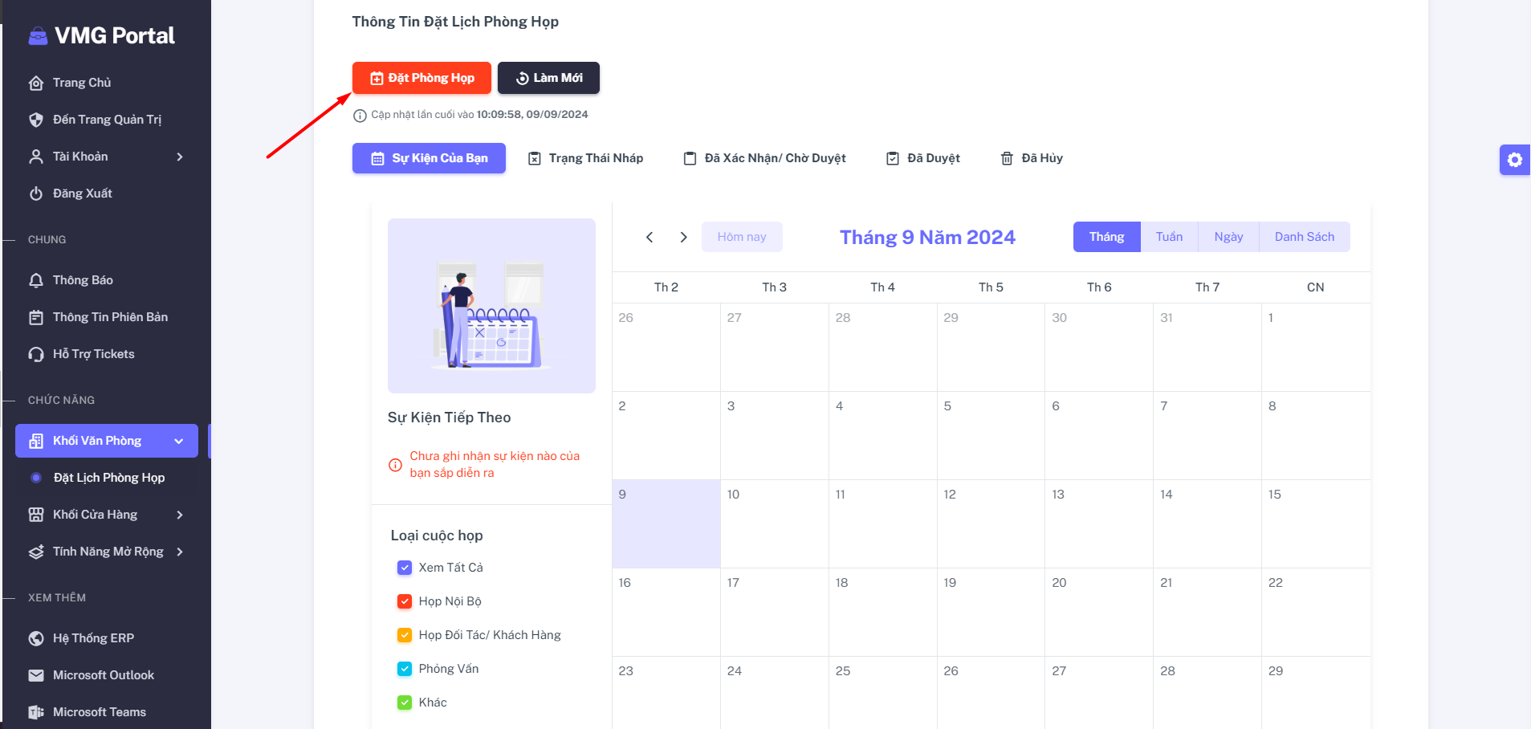
Task: Toggle the Xem Tất Cả checkbox
Action: 405,568
